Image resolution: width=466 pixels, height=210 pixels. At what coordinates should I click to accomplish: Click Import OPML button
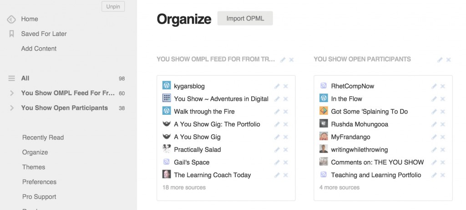tap(245, 18)
